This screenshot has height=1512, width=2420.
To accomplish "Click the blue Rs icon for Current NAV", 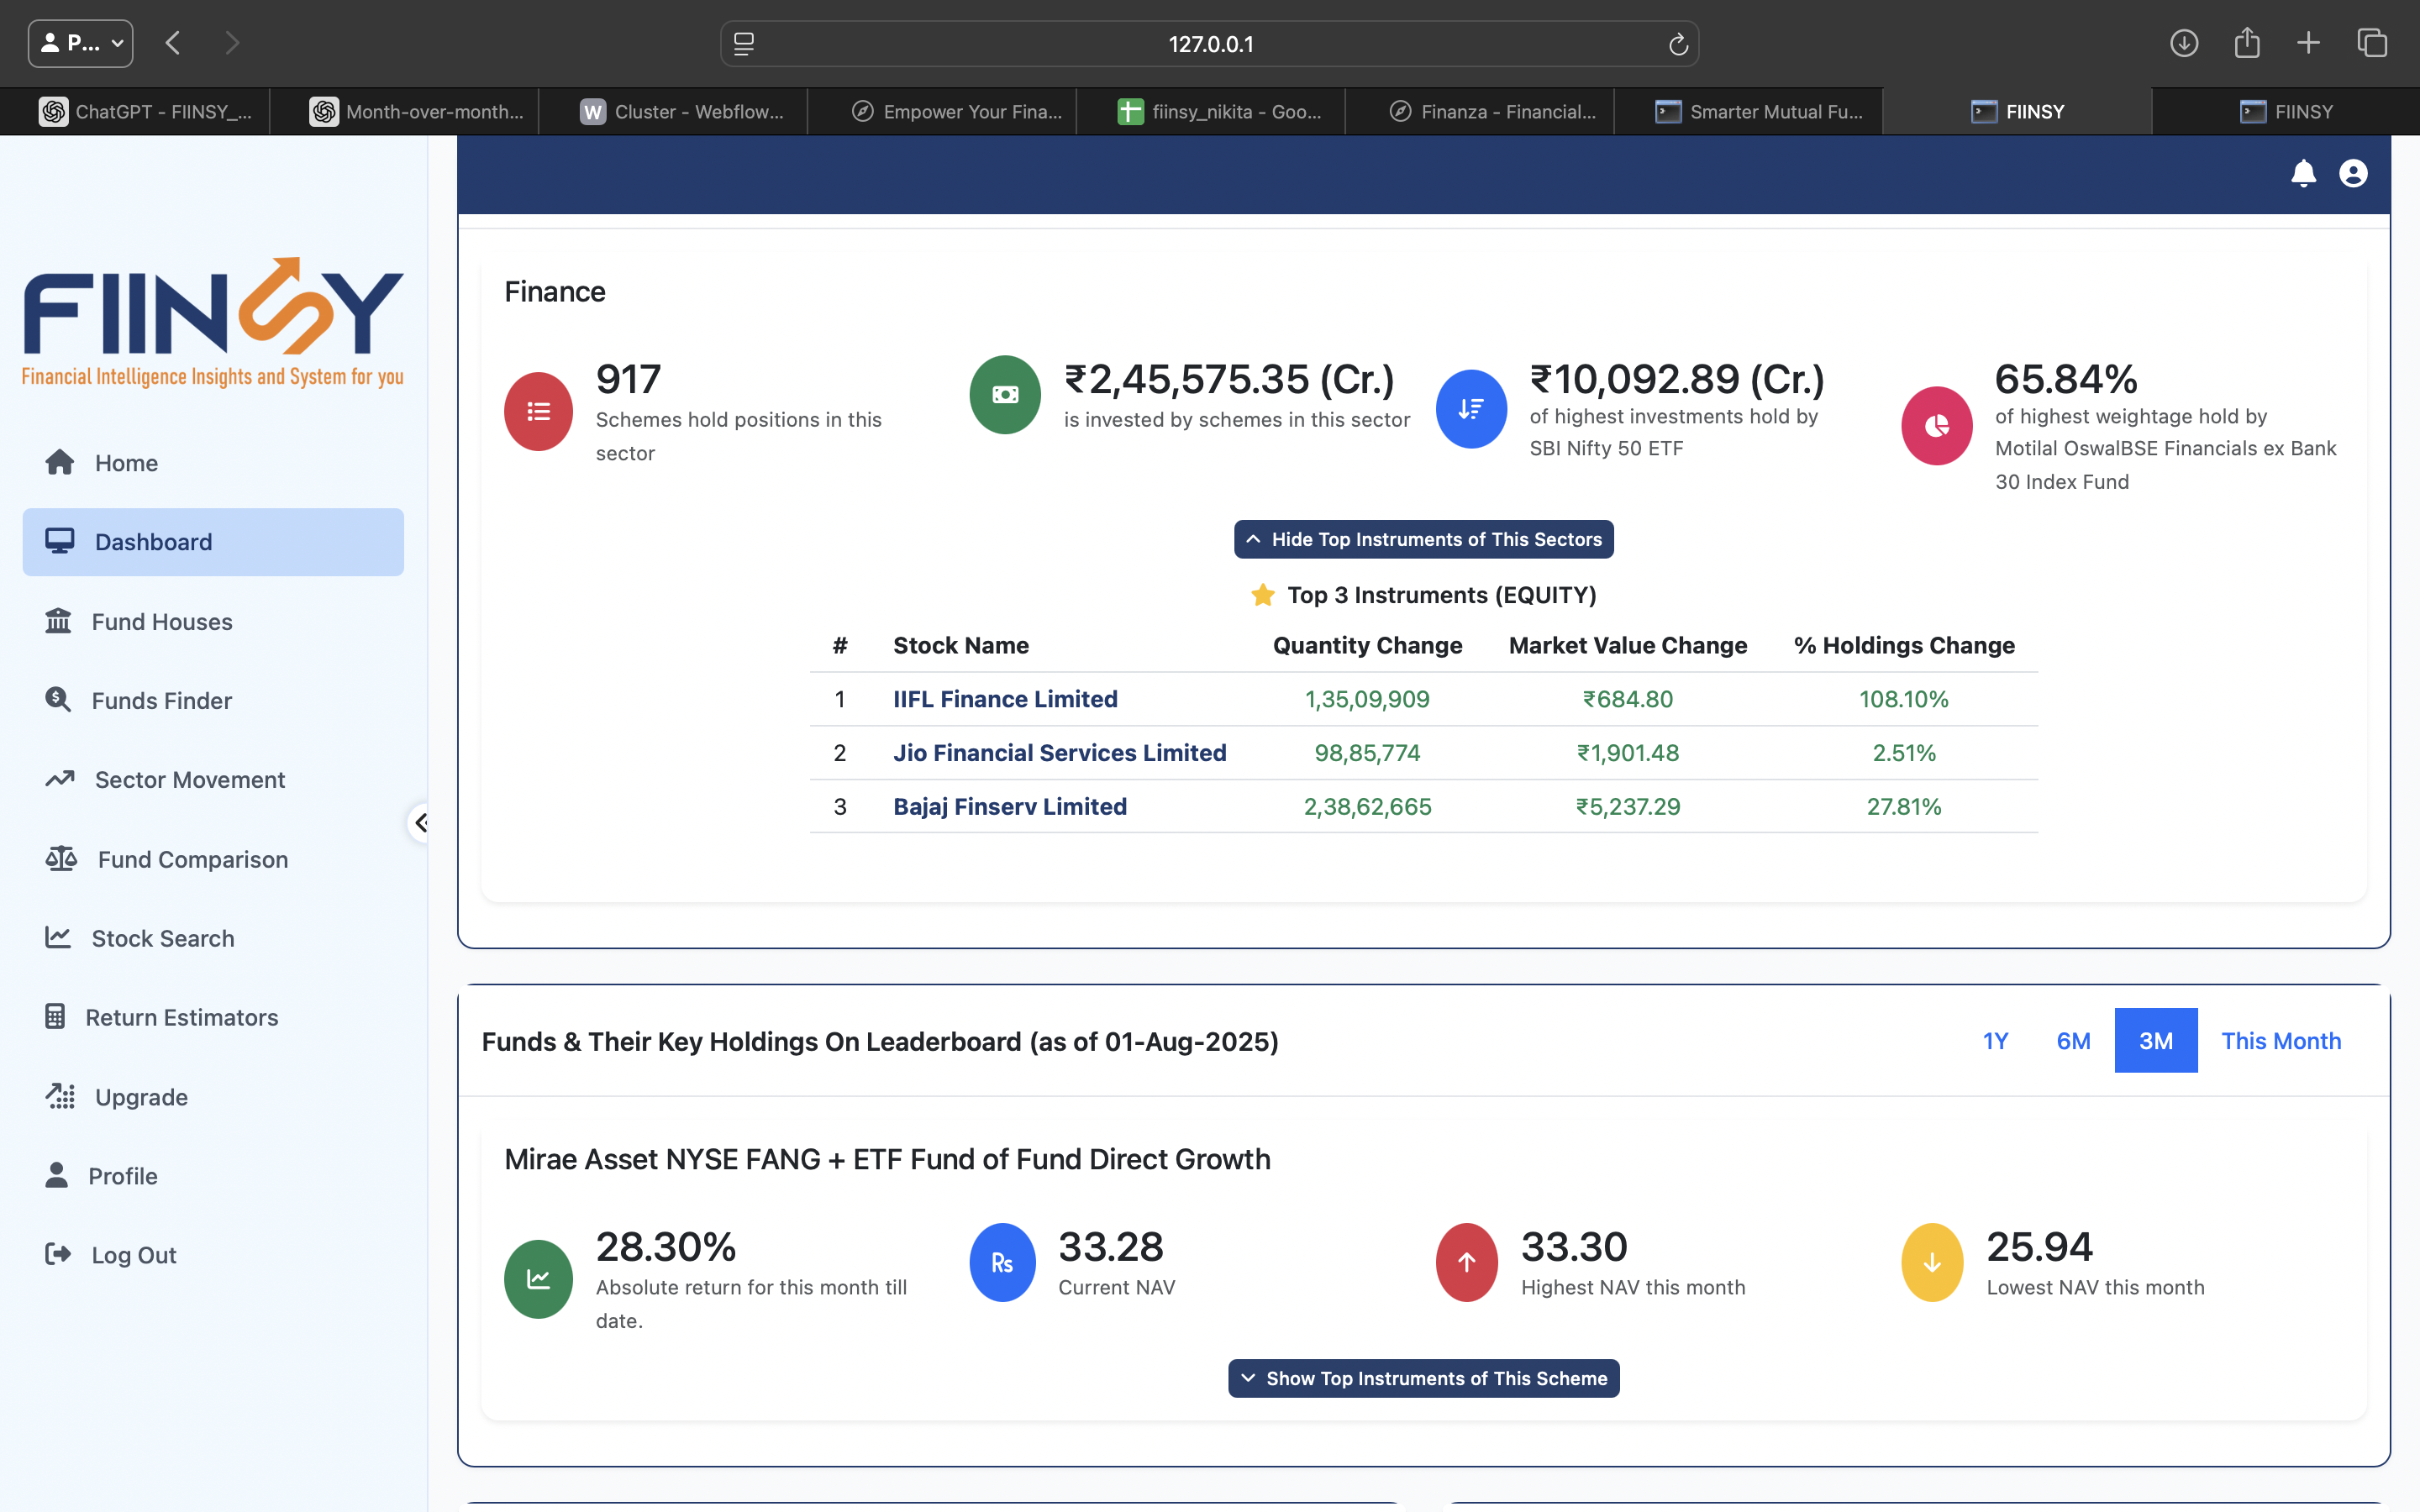I will [x=1002, y=1263].
